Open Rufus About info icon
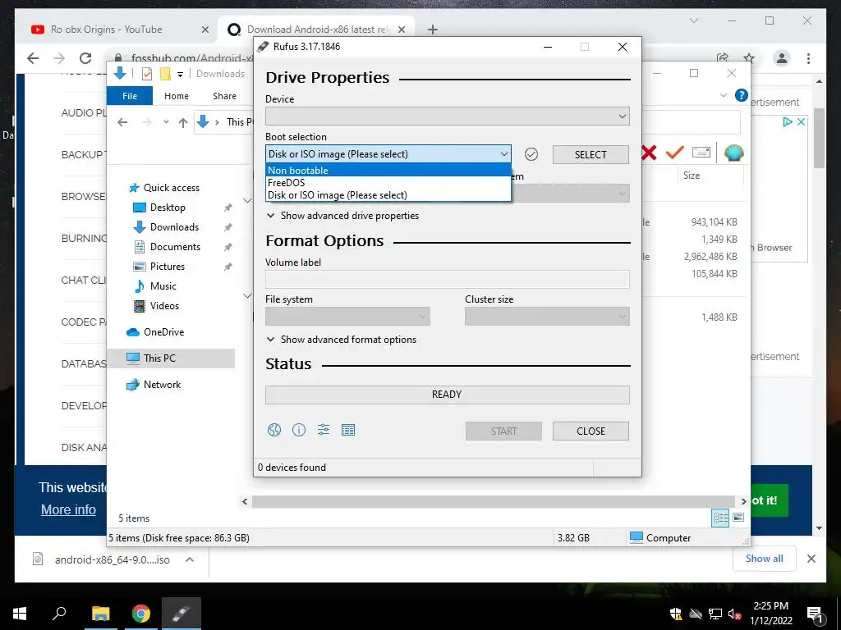Image resolution: width=841 pixels, height=630 pixels. point(299,430)
